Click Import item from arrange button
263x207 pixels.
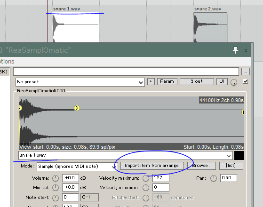(x=152, y=166)
